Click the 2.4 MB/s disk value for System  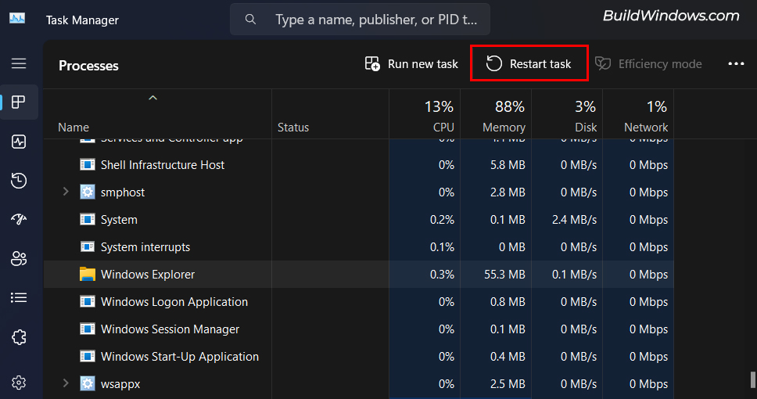574,220
